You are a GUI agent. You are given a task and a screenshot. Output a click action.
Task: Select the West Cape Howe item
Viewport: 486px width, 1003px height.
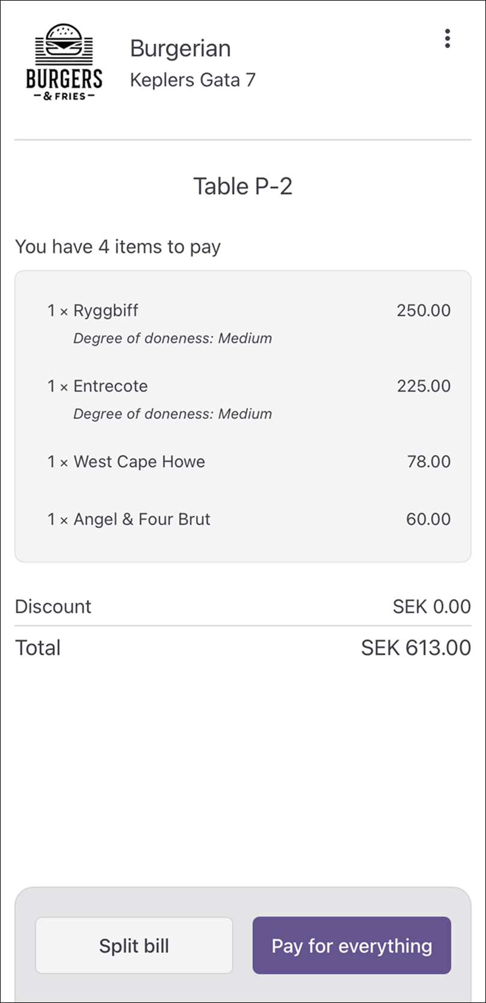[139, 462]
